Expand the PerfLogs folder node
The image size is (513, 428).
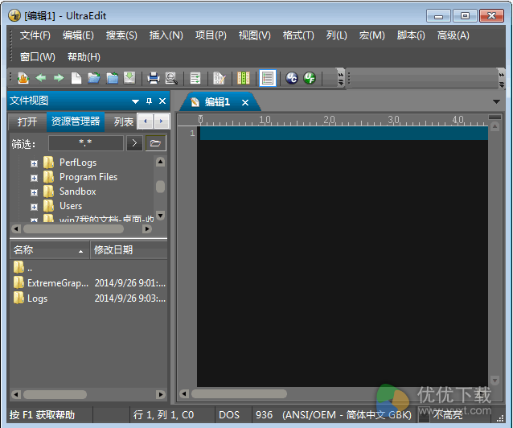pyautogui.click(x=34, y=163)
